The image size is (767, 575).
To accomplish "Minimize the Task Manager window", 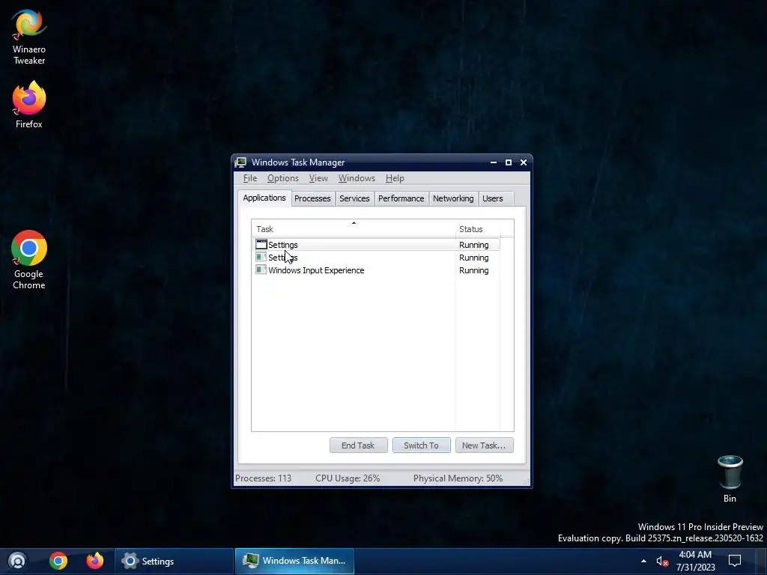I will 493,162.
